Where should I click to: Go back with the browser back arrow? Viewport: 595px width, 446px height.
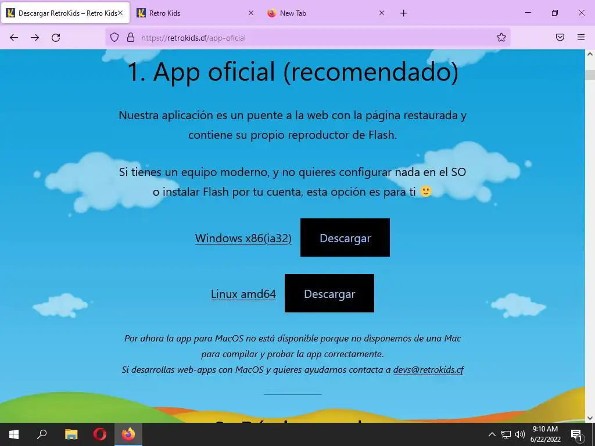tap(14, 38)
